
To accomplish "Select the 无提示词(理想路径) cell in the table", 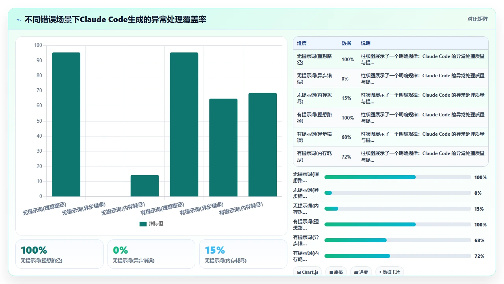I will pos(315,59).
